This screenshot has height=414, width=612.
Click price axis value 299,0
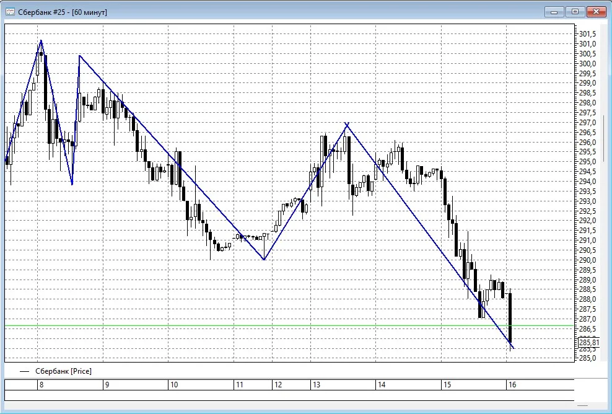pos(587,83)
